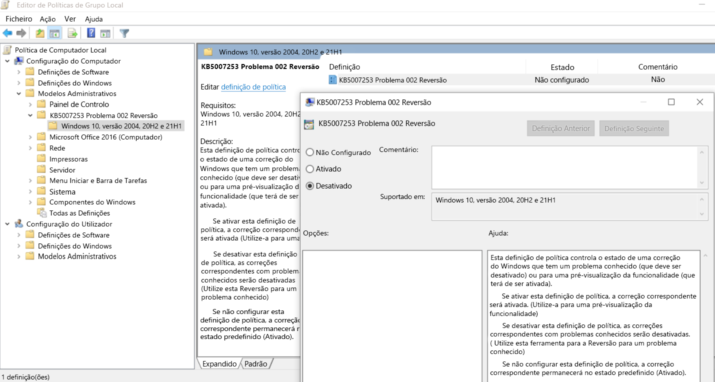Click the folder icon in the details header
This screenshot has height=382, width=715.
[208, 52]
